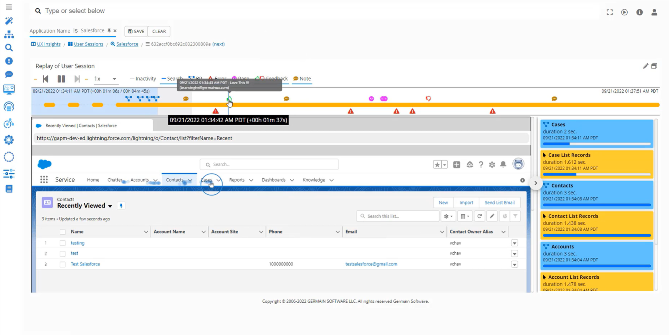Open the hamburger navigation menu

click(x=8, y=7)
